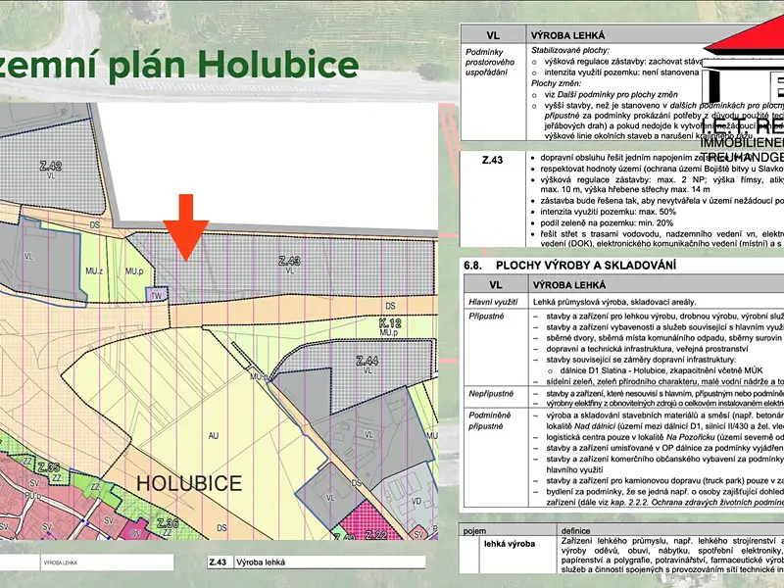The height and width of the screenshot is (588, 784).
Task: Click the 'Podmíněně přípustné' row label
Action: pos(489,420)
